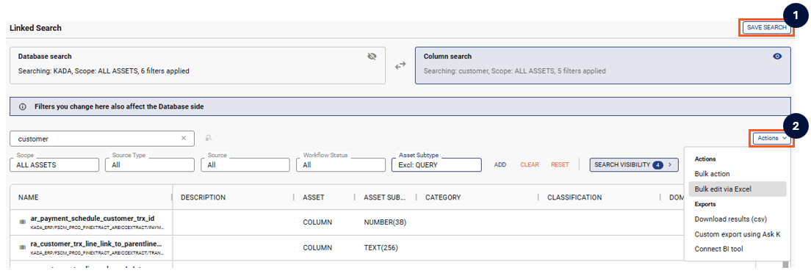Click the results table vertical scrollbar
The width and height of the screenshot is (811, 273).
tap(786, 265)
